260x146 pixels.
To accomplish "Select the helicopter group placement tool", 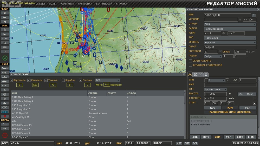I will pyautogui.click(x=5, y=72).
